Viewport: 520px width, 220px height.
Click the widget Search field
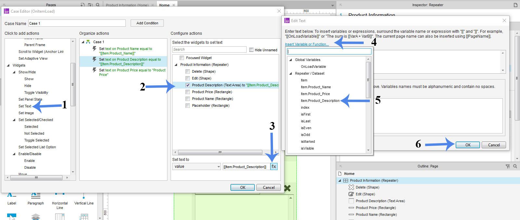[x=209, y=49]
